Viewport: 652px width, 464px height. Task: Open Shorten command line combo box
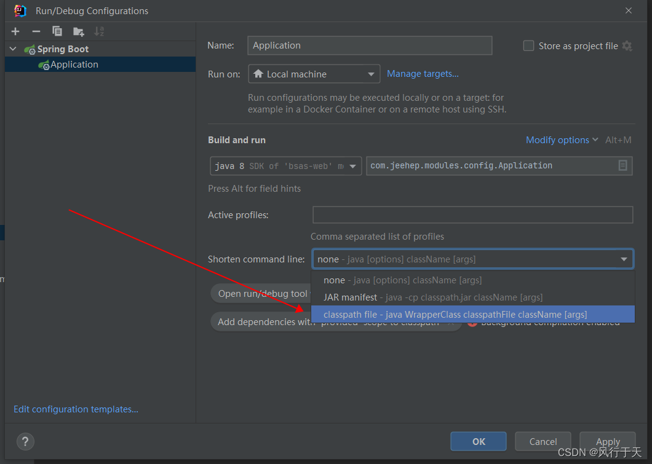[473, 259]
